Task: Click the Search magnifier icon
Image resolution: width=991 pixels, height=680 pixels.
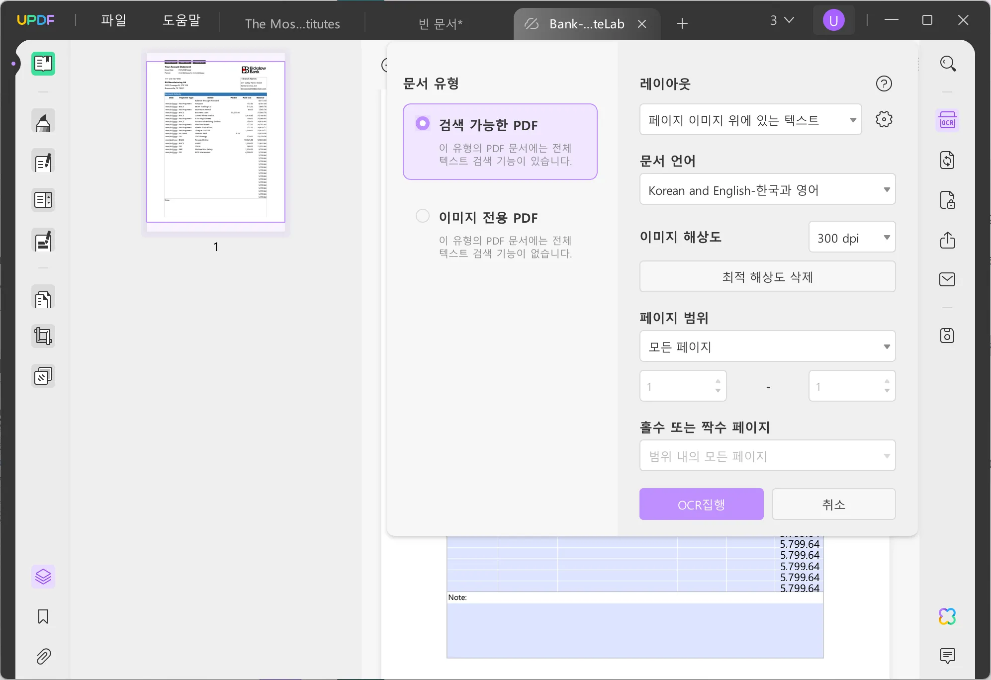Action: (948, 64)
